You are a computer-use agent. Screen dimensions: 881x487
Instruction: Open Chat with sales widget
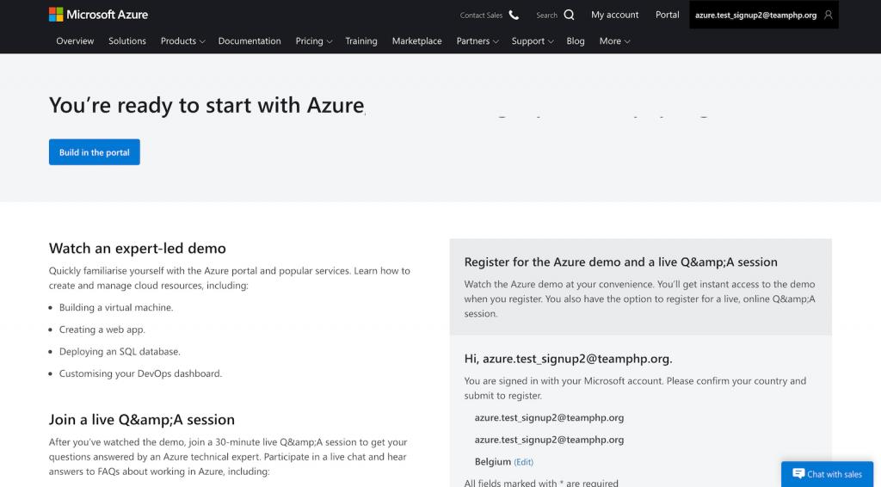[x=827, y=474]
